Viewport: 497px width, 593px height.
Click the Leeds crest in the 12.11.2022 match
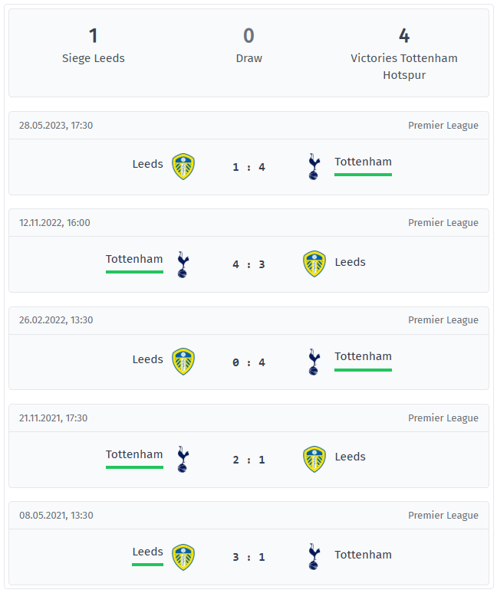pyautogui.click(x=314, y=264)
